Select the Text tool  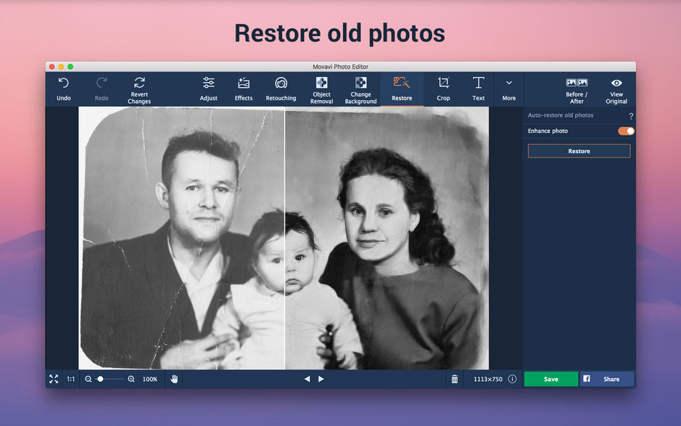[x=478, y=89]
